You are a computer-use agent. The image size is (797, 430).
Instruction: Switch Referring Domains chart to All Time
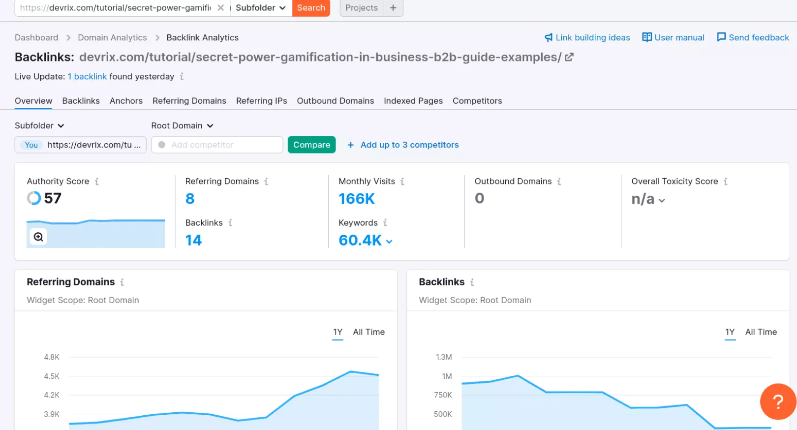tap(368, 332)
